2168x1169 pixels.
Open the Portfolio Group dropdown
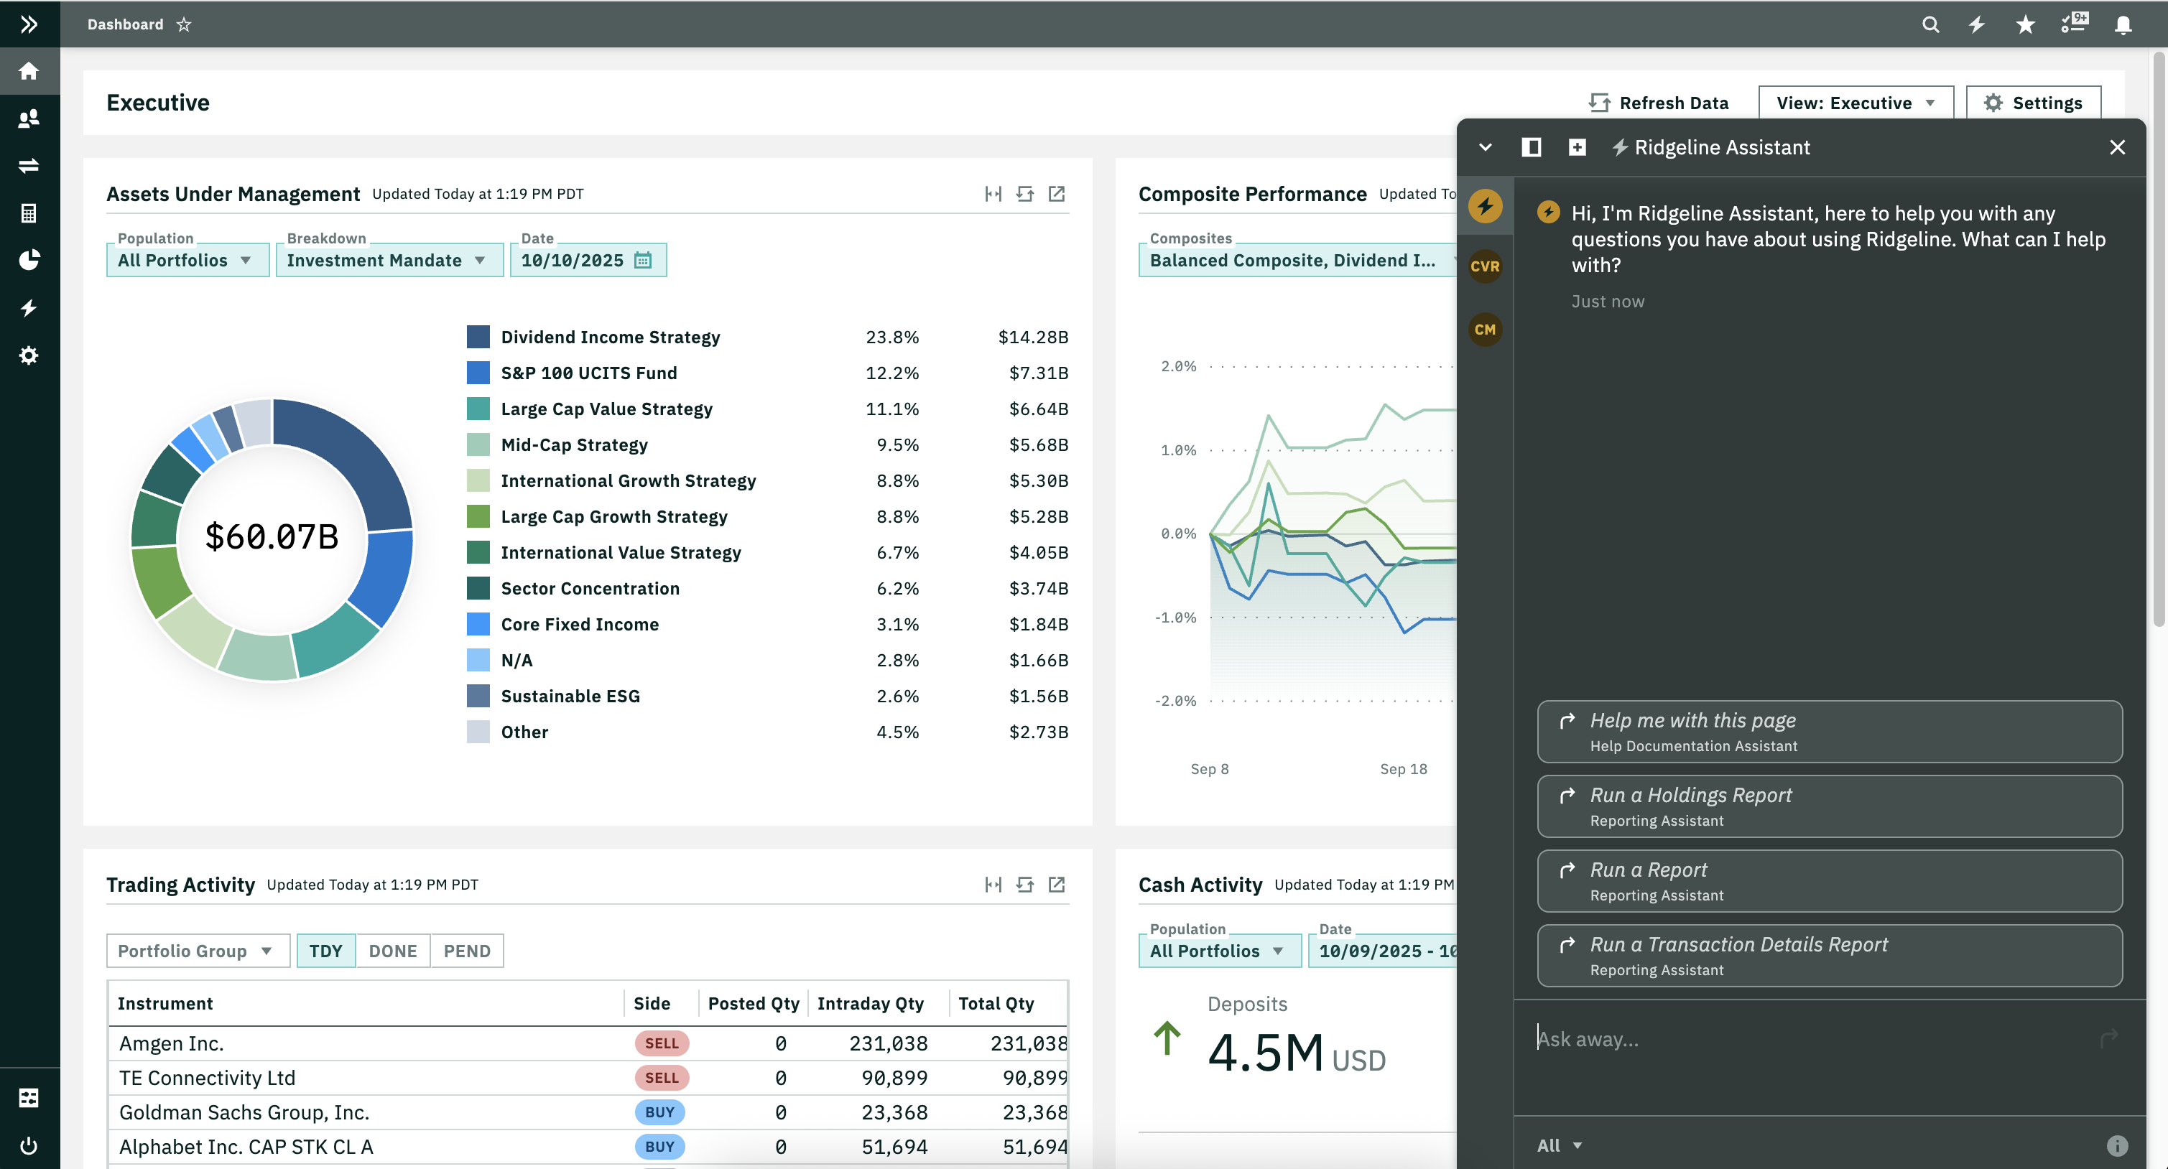[197, 950]
